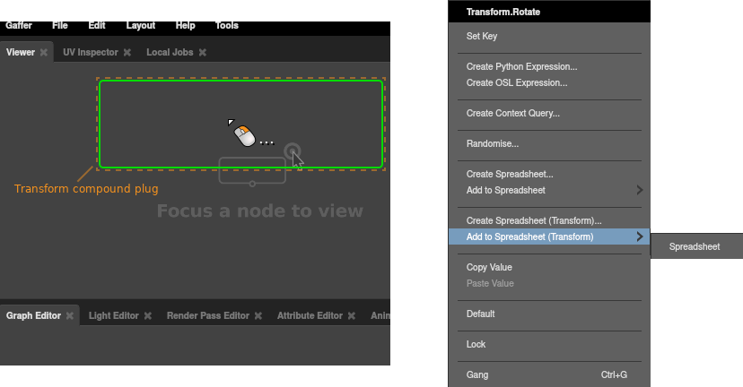The height and width of the screenshot is (387, 743).
Task: Click Randomise in the context menu
Action: coord(493,143)
